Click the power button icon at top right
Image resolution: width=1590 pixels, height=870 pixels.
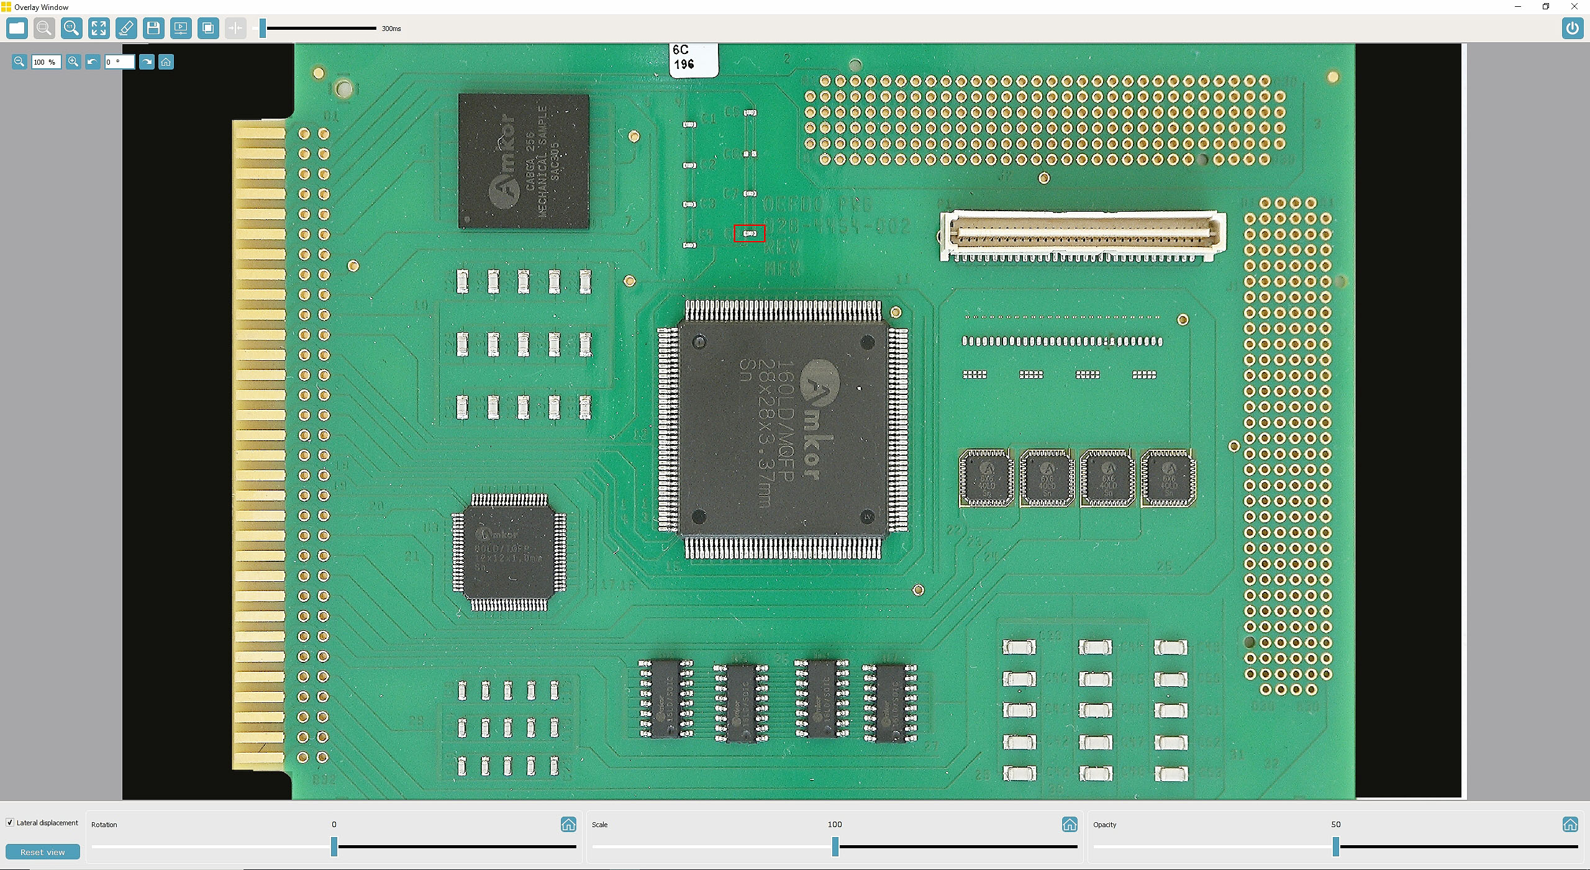pyautogui.click(x=1573, y=28)
